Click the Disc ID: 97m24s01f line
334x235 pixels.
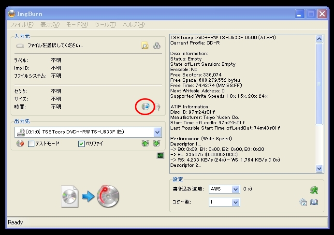(192, 112)
